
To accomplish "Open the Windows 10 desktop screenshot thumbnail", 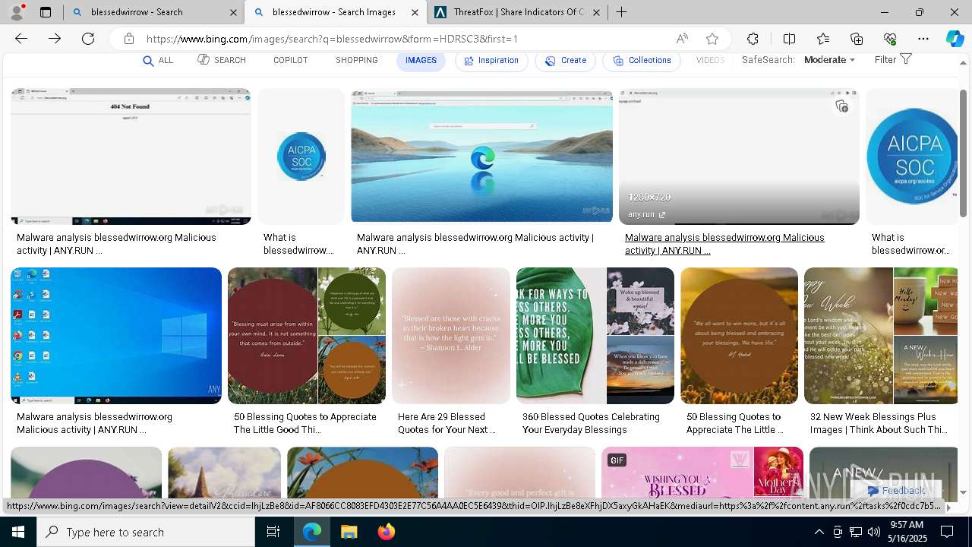I will pyautogui.click(x=116, y=336).
